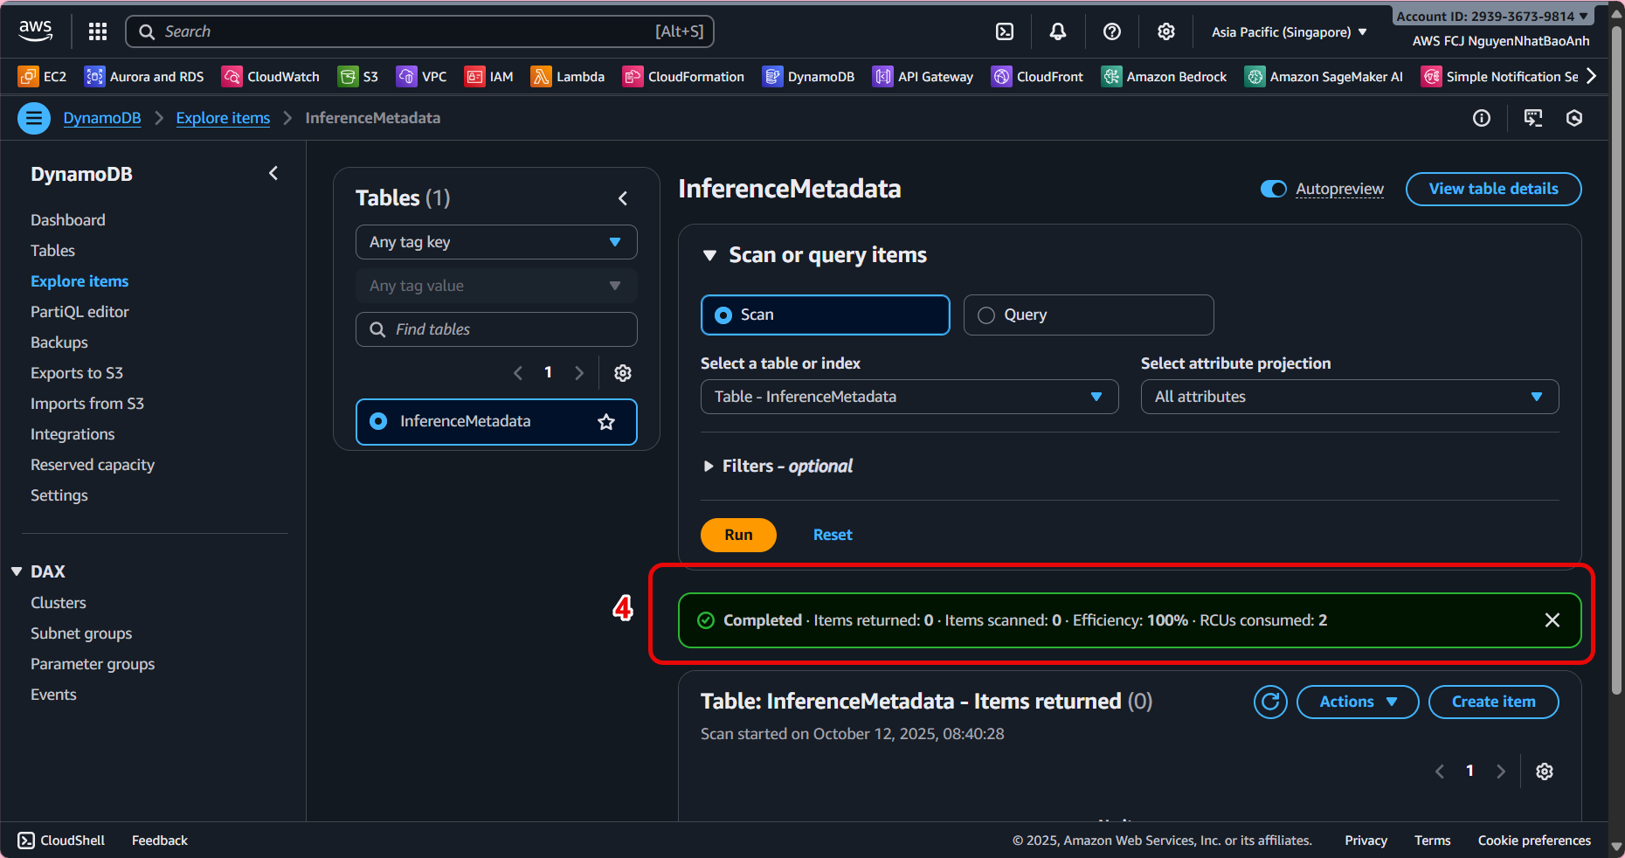Image resolution: width=1625 pixels, height=858 pixels.
Task: Open table list preferences gear
Action: 623,373
